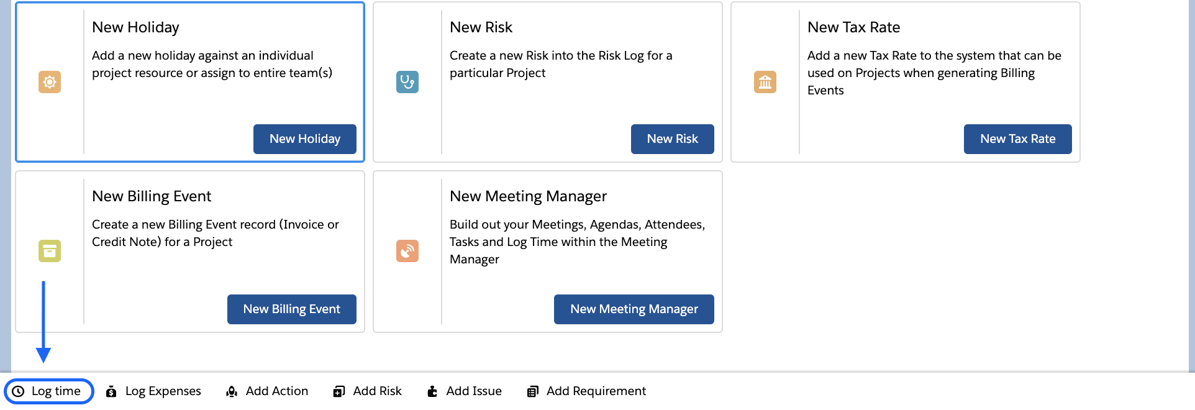
Task: Click the New Billing Event button
Action: tap(291, 309)
